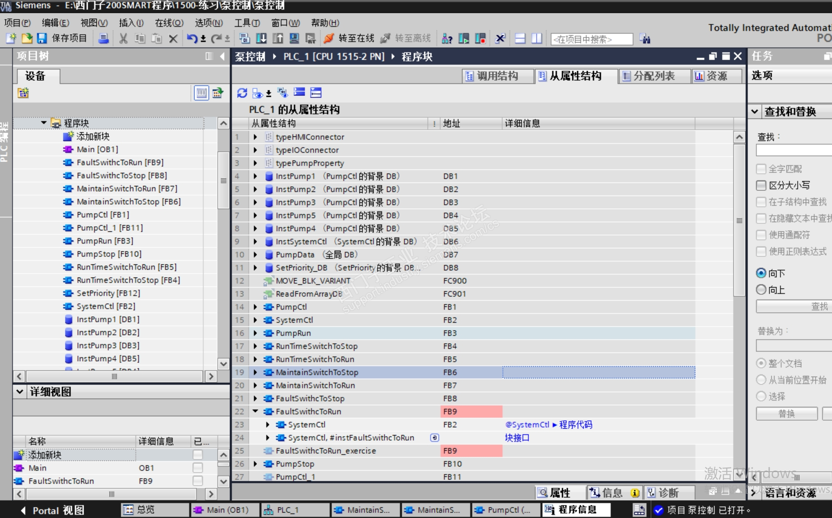Screen dimensions: 832x518
Task: Click the view options eye icon
Action: (258, 93)
